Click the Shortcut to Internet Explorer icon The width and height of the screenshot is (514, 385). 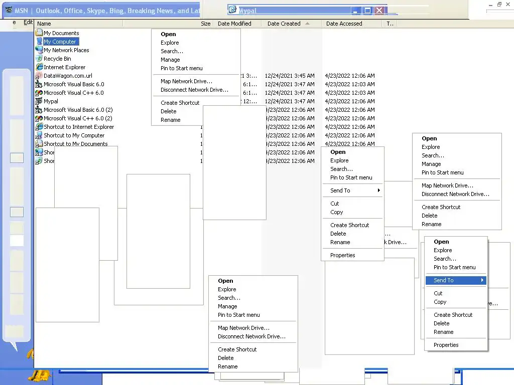point(39,126)
